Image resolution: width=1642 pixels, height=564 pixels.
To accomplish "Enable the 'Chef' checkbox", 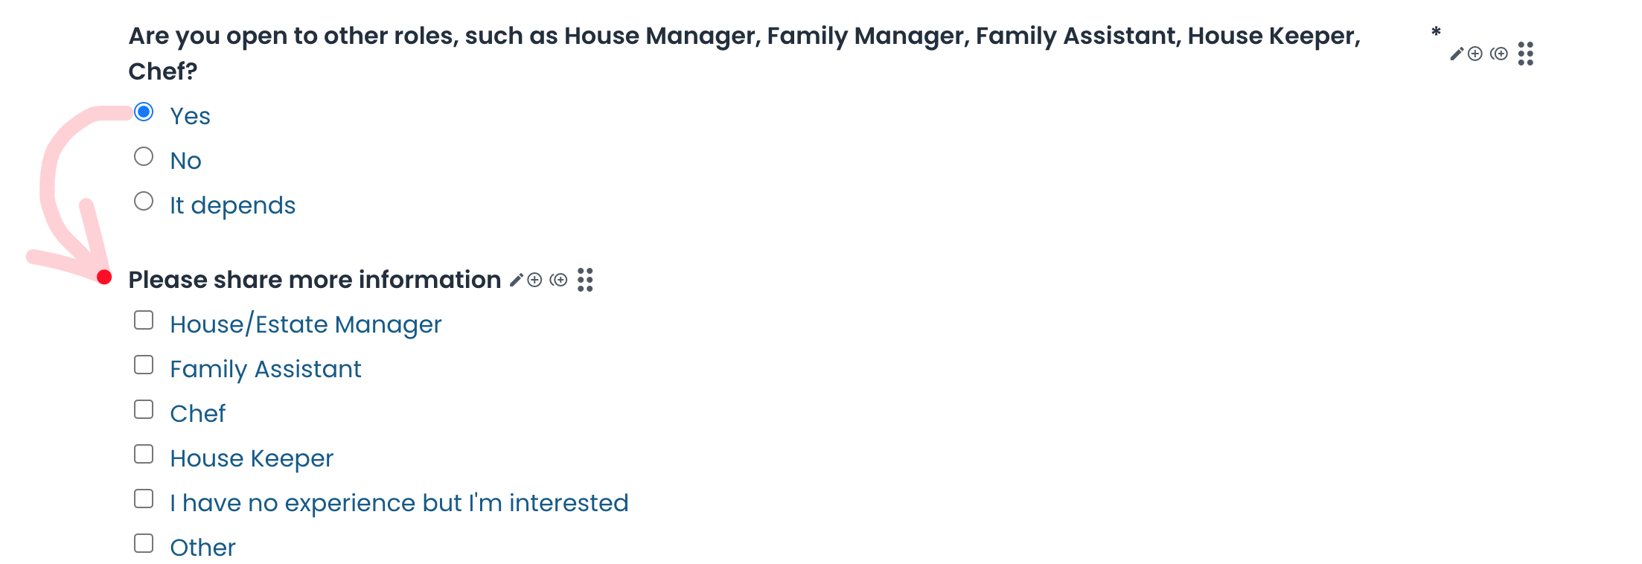I will pyautogui.click(x=144, y=410).
